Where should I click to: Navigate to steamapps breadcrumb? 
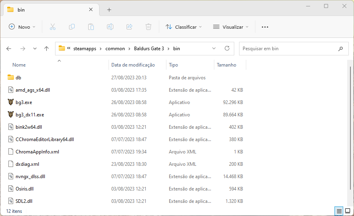click(85, 49)
